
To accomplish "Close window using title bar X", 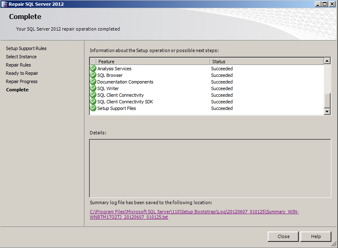I will [x=332, y=4].
